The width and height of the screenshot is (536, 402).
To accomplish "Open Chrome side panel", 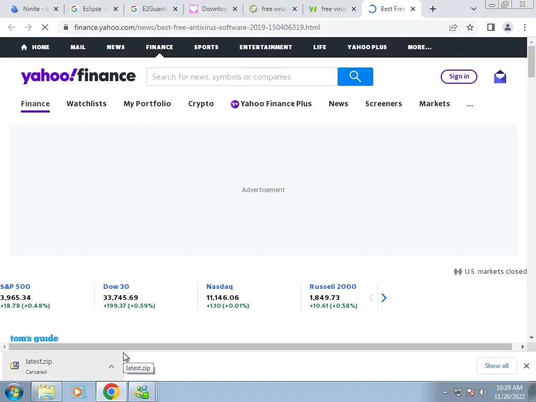I will (x=491, y=27).
